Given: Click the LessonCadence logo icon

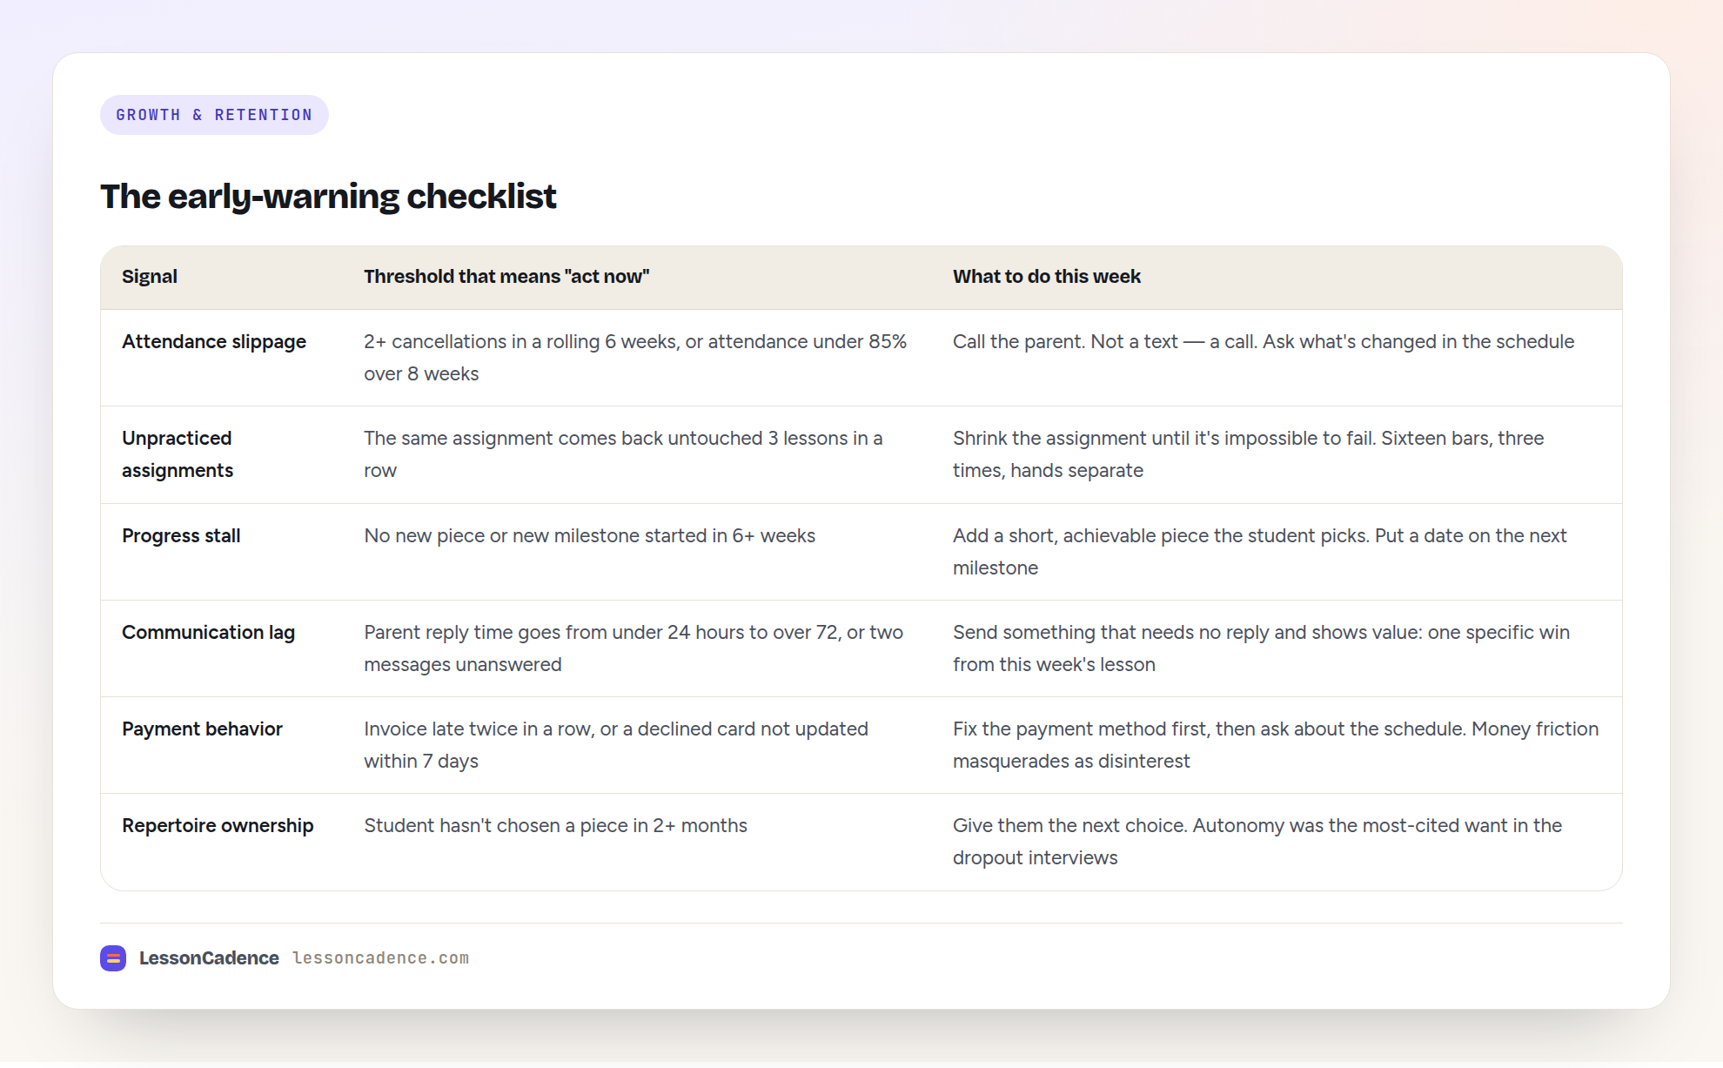Looking at the screenshot, I should pyautogui.click(x=113, y=957).
